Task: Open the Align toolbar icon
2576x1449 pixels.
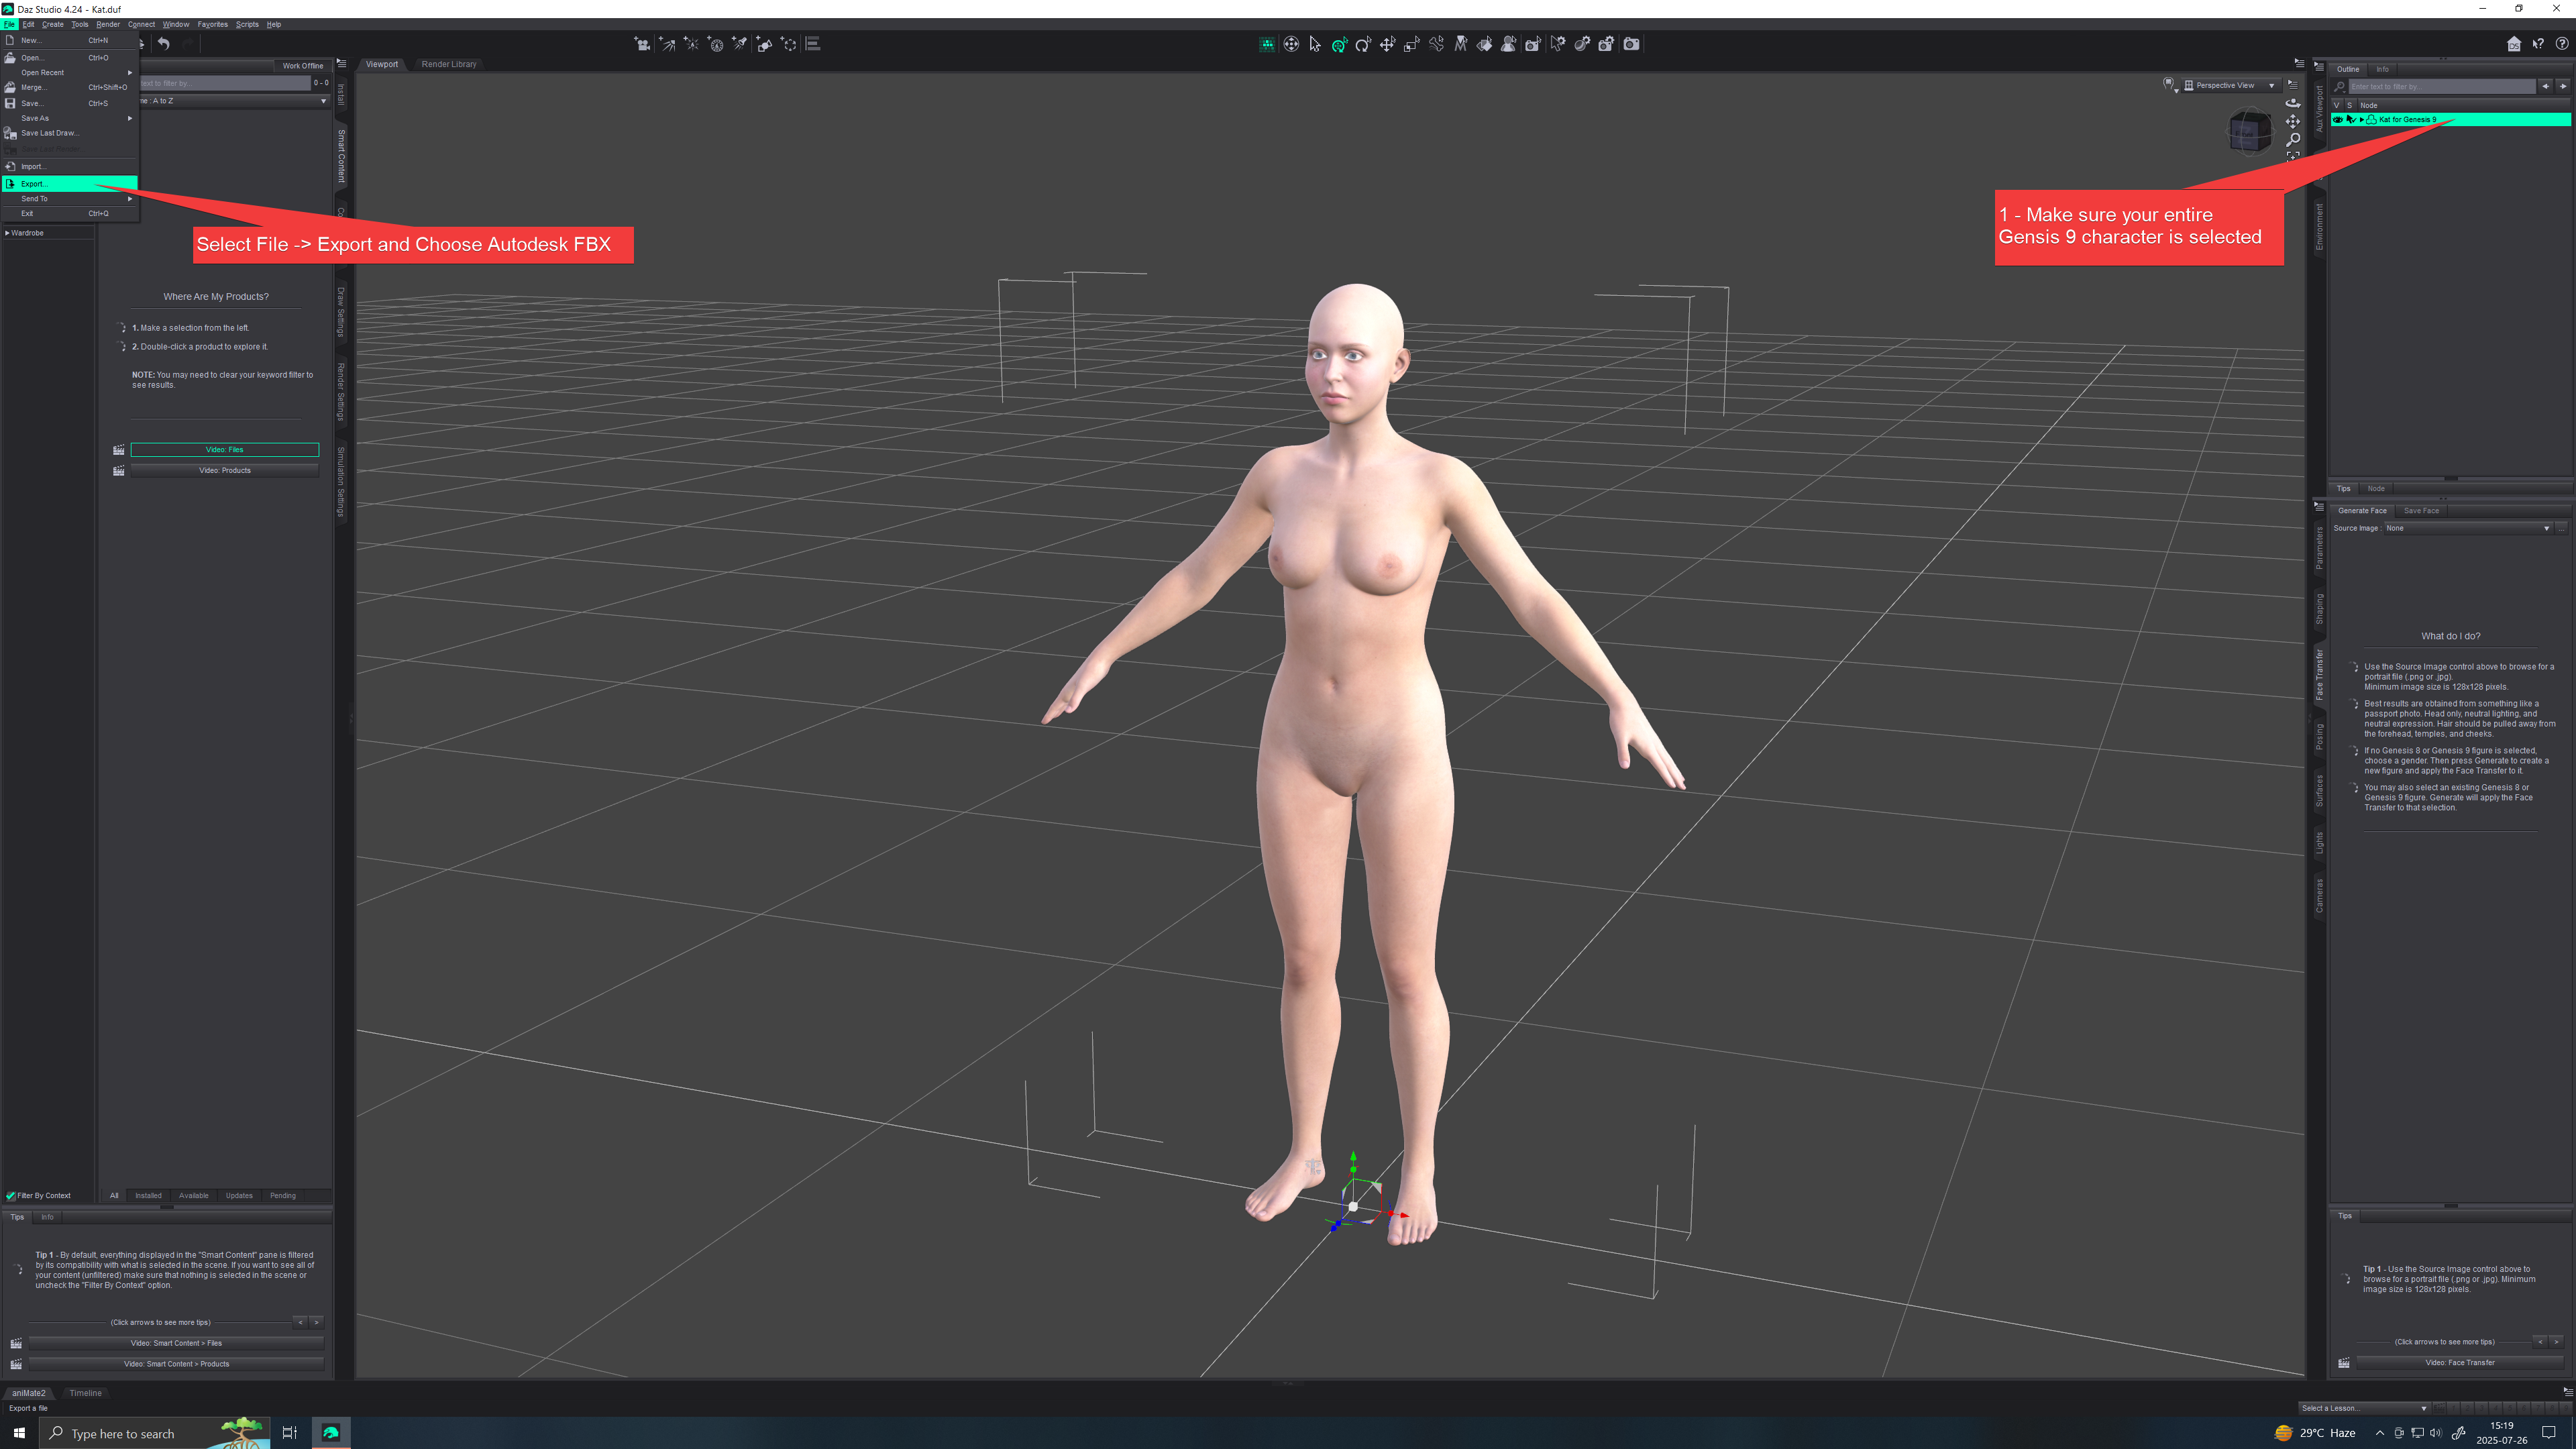Action: (x=813, y=44)
